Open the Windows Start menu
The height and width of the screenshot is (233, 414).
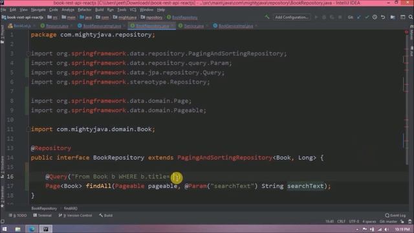[x=5, y=229]
